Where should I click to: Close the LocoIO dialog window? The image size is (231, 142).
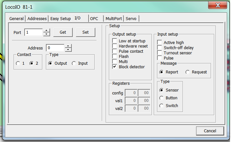click(x=219, y=5)
